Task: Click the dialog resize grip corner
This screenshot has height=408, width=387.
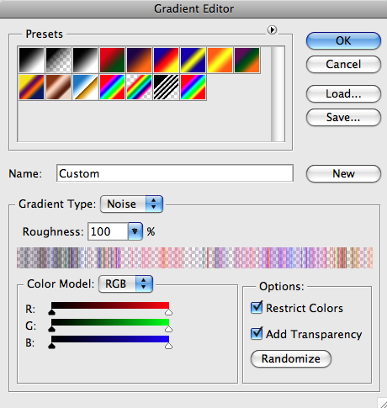Action: coord(382,403)
